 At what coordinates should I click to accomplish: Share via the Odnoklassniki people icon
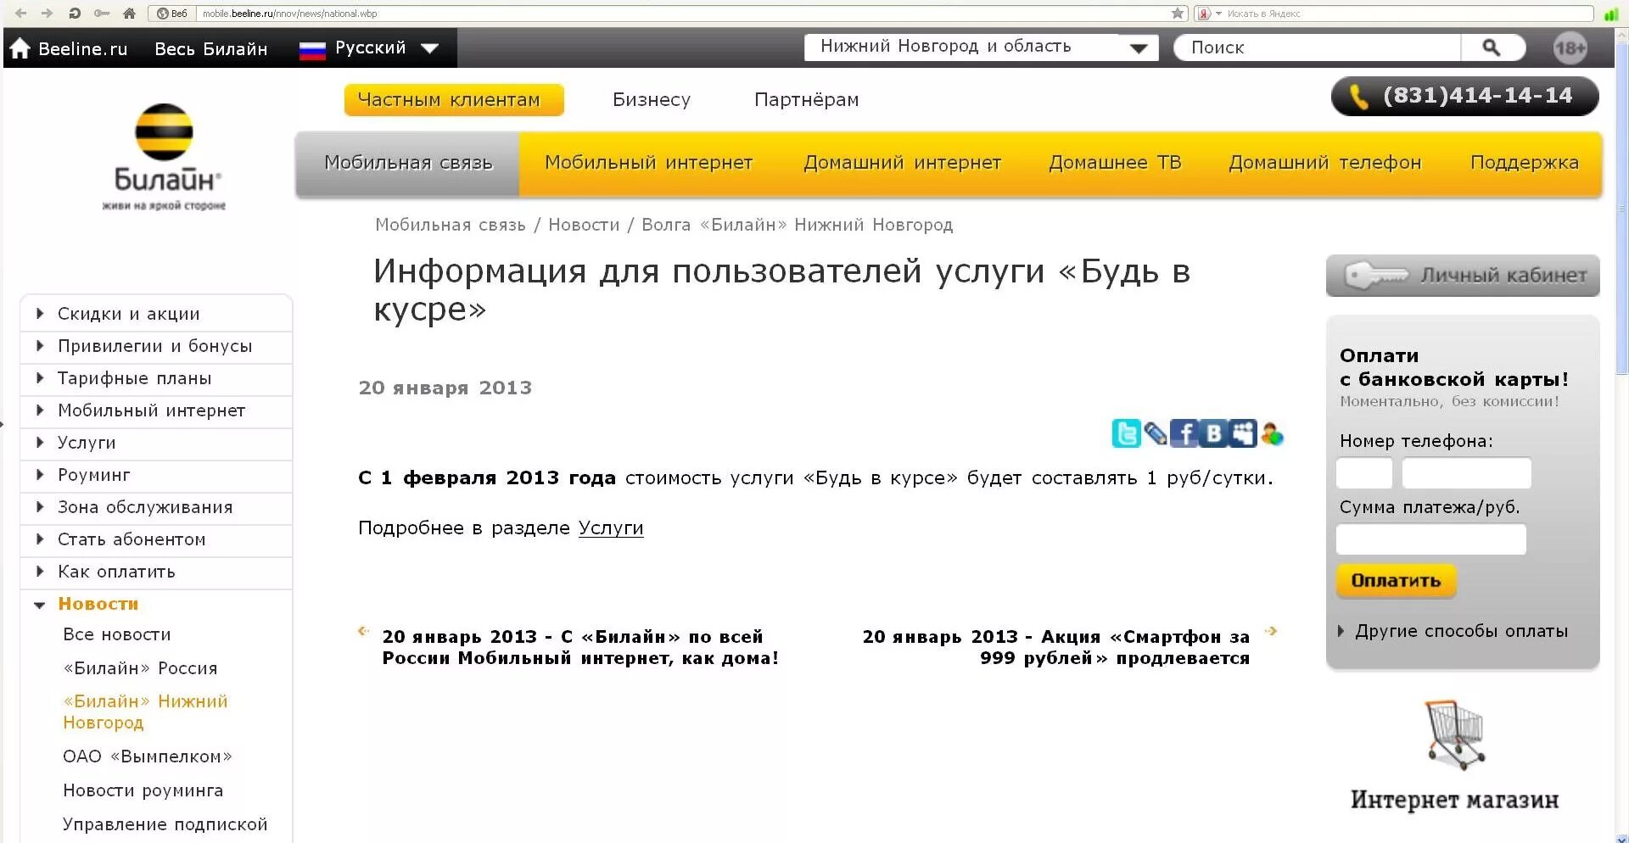click(1271, 433)
